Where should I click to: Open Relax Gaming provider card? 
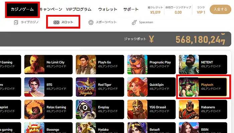(x=48, y=109)
